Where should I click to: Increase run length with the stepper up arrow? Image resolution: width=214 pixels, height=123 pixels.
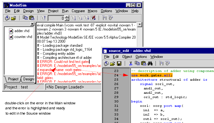[x=67, y=17]
